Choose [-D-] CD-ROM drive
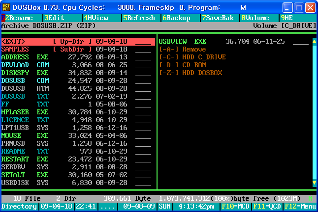 pyautogui.click(x=183, y=65)
